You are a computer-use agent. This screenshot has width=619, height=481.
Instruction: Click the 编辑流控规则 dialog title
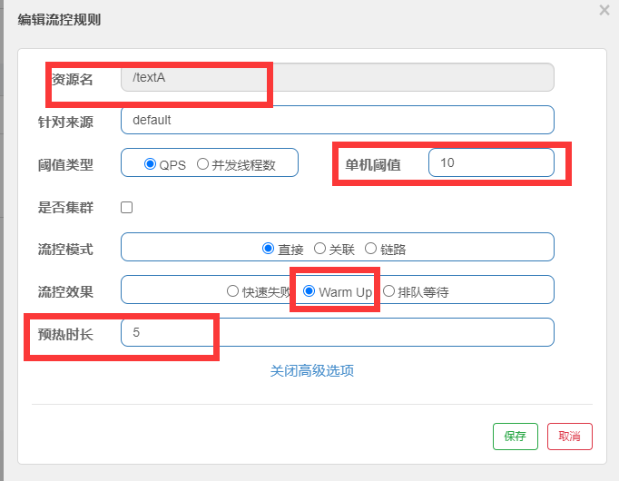[x=59, y=19]
